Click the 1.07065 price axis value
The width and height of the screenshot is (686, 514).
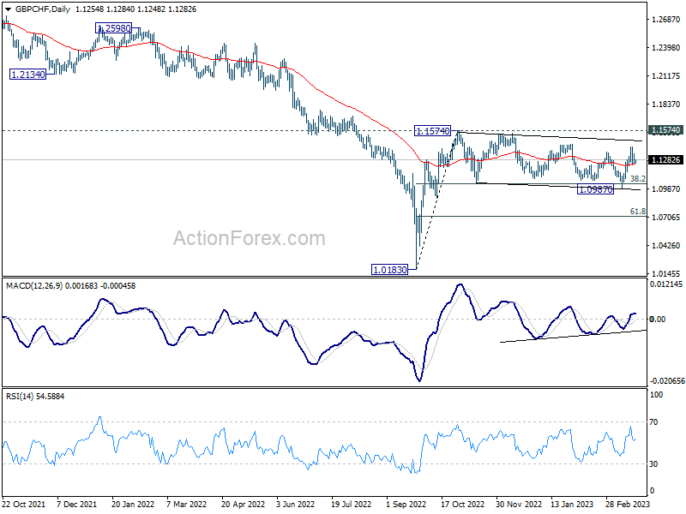pos(666,218)
